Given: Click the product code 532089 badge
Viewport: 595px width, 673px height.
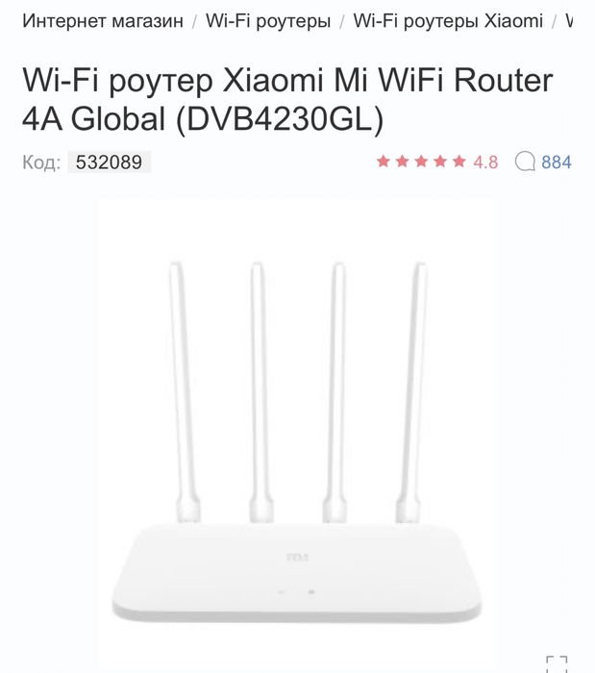Looking at the screenshot, I should click(x=109, y=162).
